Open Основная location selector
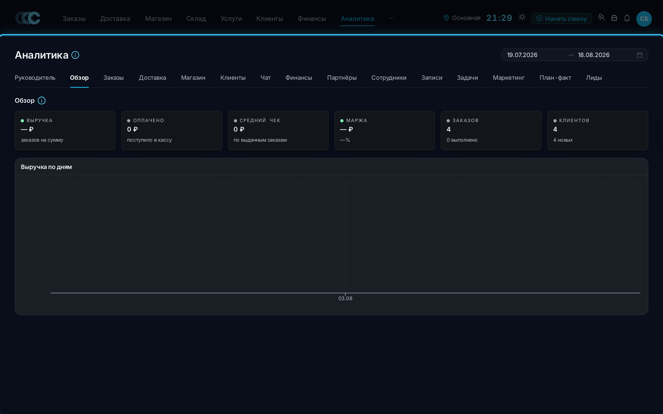Viewport: 663px width, 414px height. tap(462, 18)
